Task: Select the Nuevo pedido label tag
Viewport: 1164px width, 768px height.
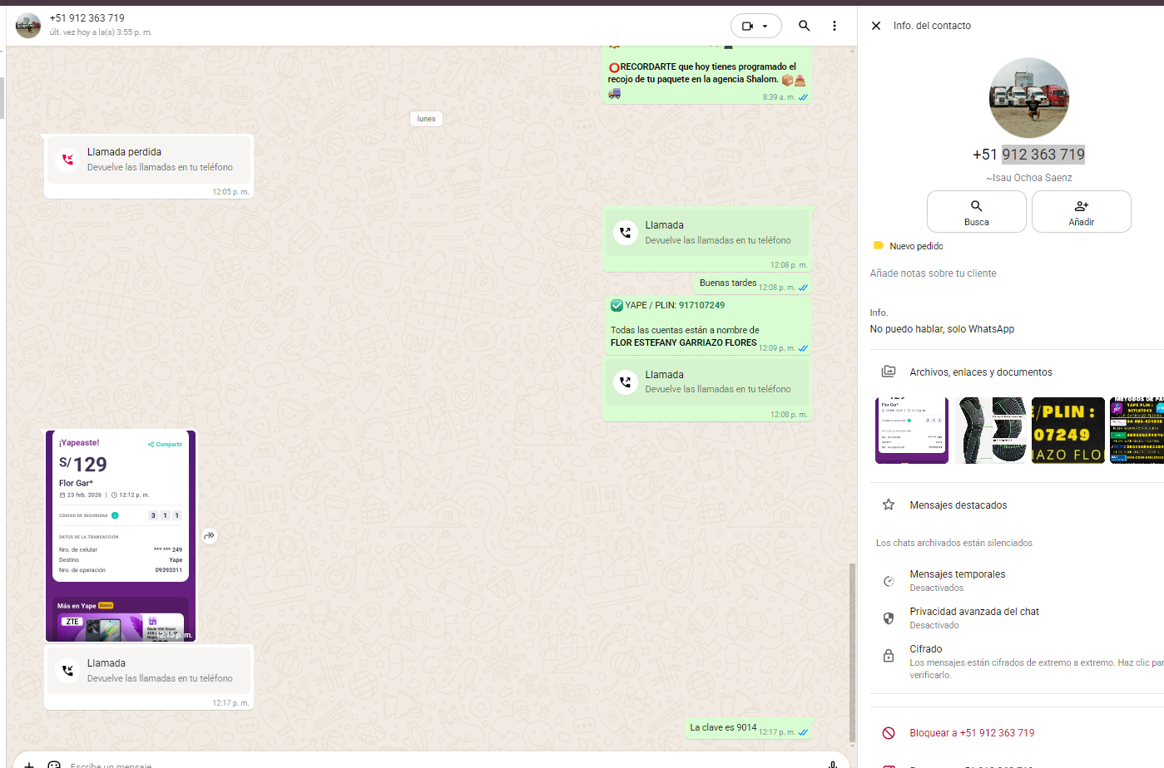Action: [x=915, y=246]
